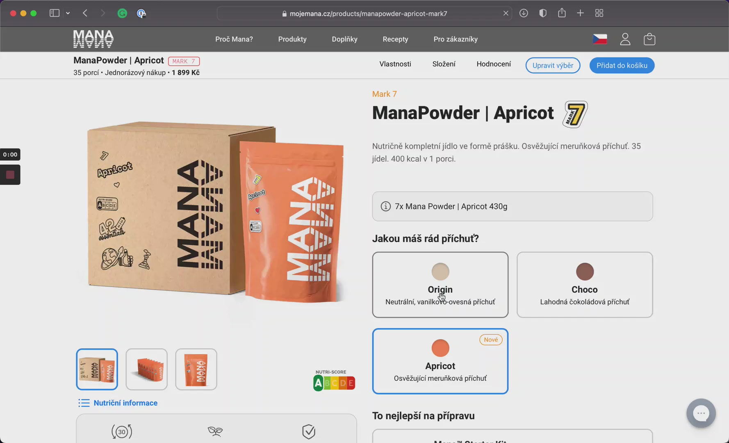The width and height of the screenshot is (729, 443).
Task: Open the Nutriční informace link
Action: [125, 403]
